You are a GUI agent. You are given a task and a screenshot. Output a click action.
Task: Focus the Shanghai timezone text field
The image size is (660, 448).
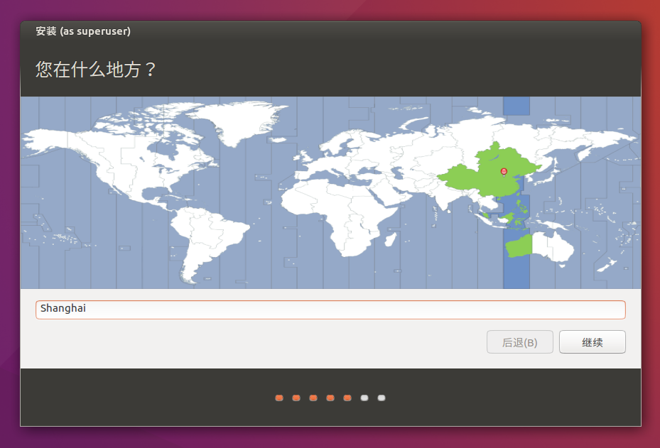point(330,310)
